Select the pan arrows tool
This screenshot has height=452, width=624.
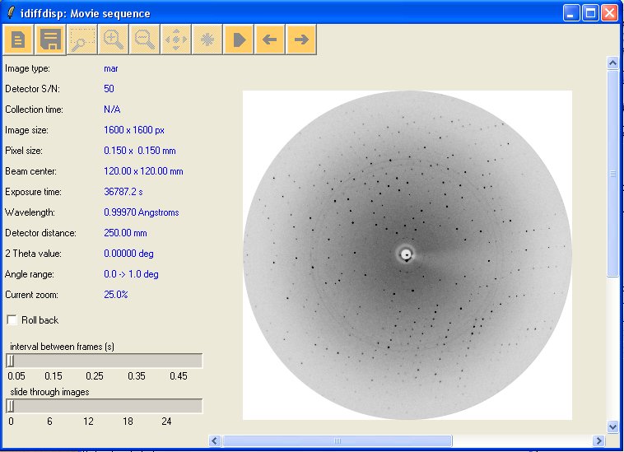click(176, 40)
